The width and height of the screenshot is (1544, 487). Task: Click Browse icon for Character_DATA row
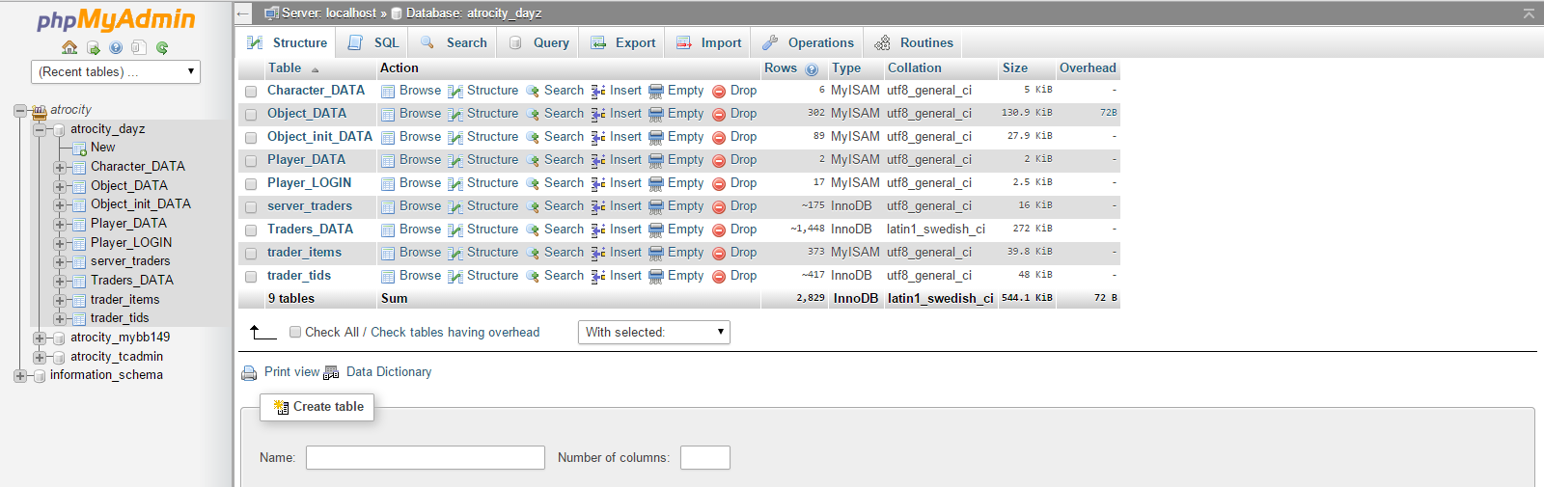[x=388, y=92]
